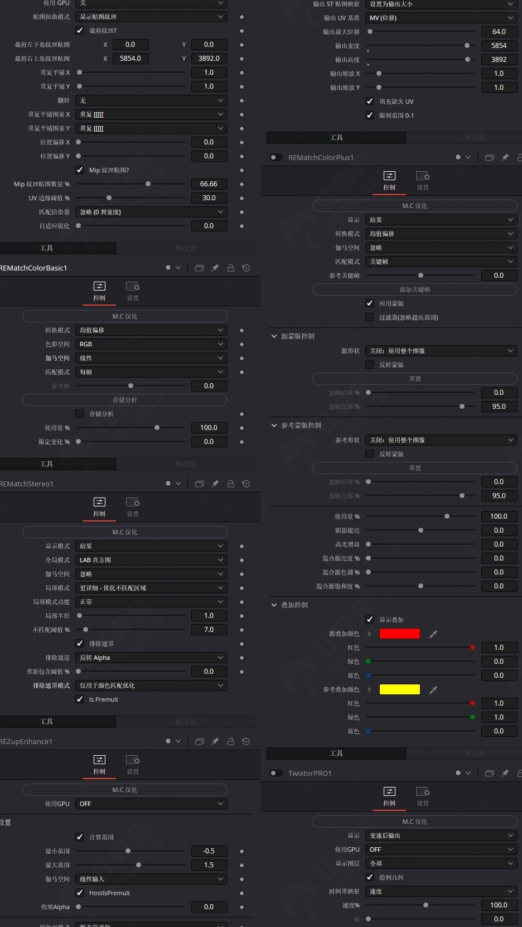The width and height of the screenshot is (522, 927).
Task: Uncheck the 填充缺失 UV checkbox
Action: [x=369, y=102]
